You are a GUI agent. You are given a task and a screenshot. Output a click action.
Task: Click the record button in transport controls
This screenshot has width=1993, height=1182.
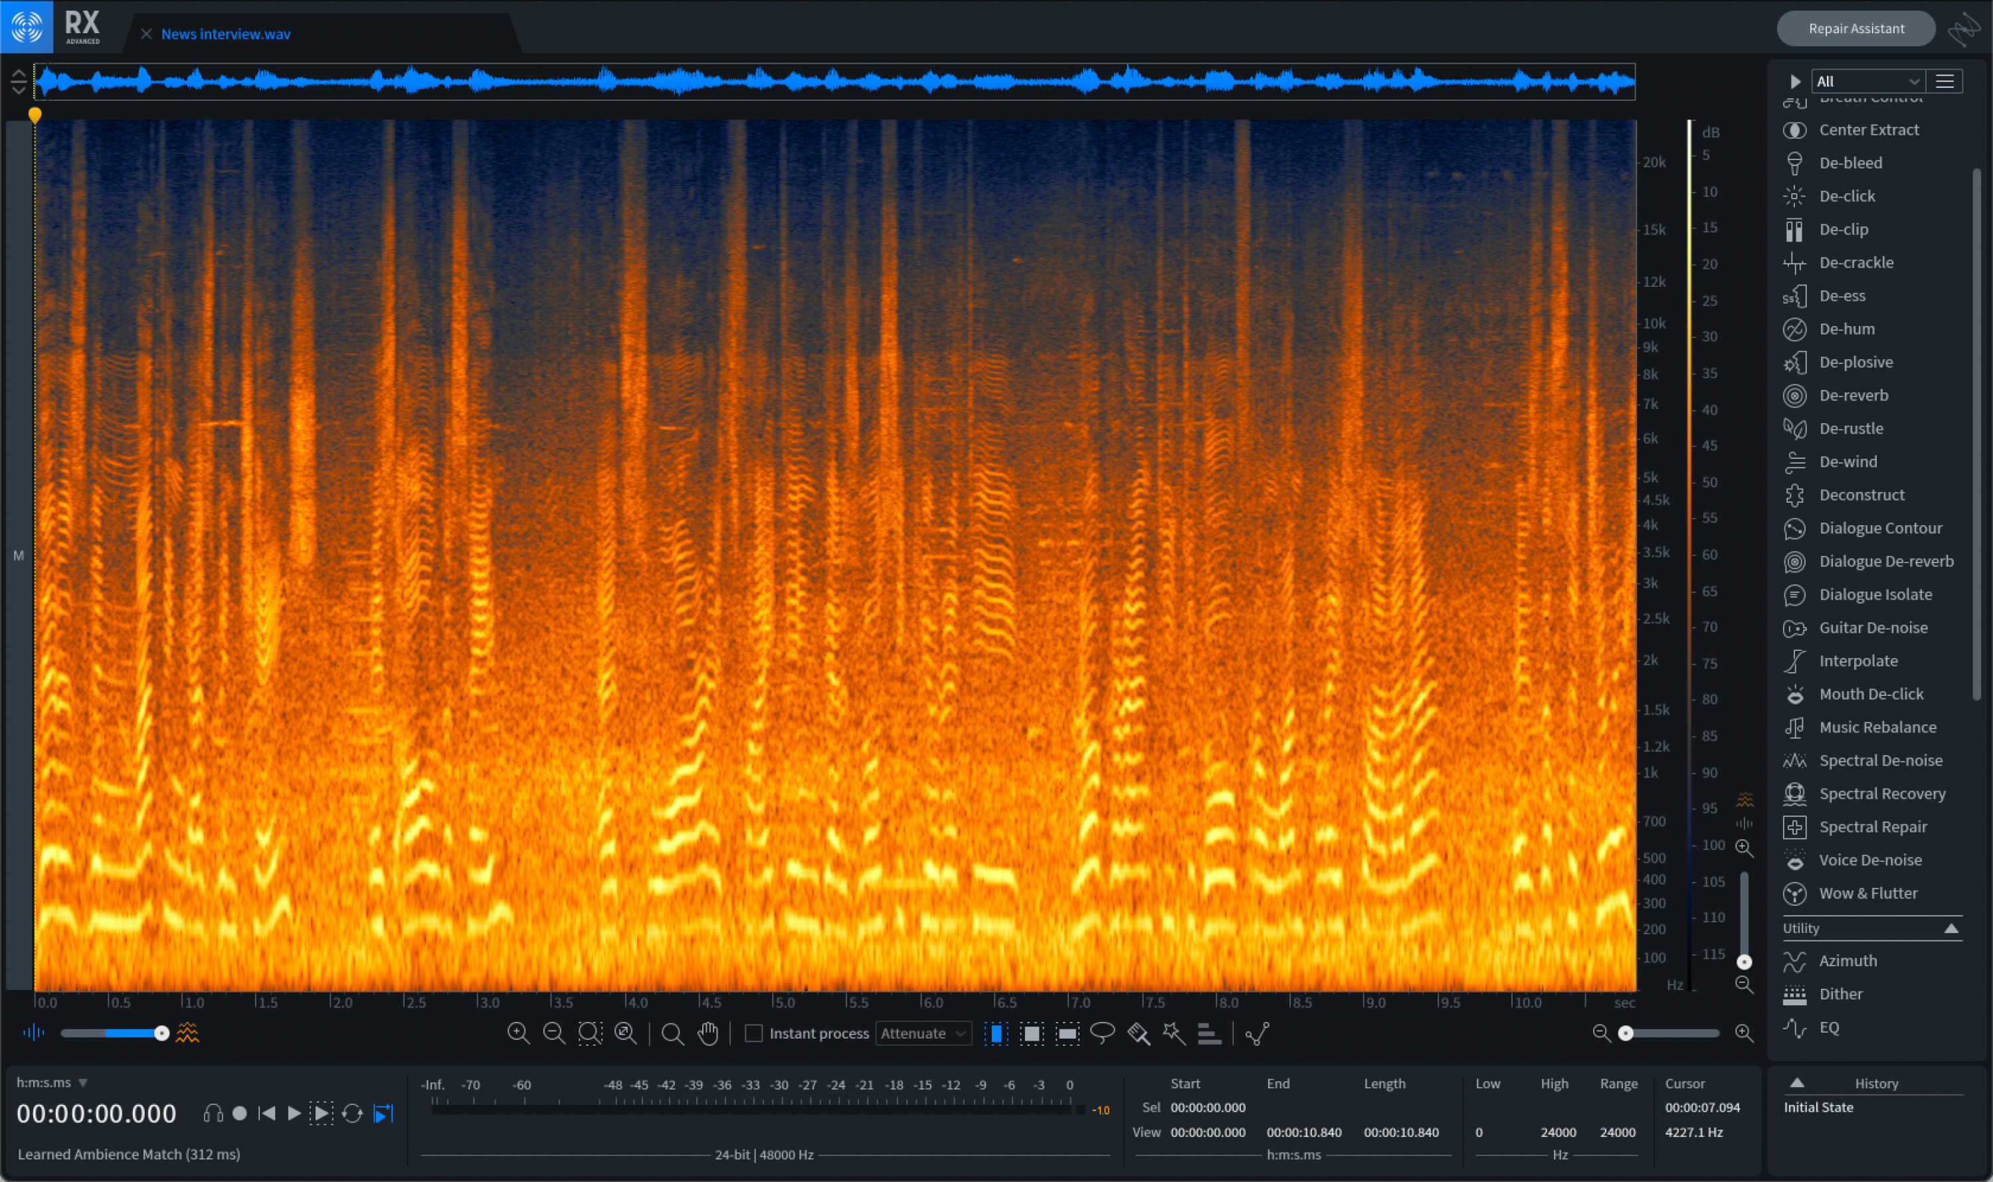tap(240, 1113)
